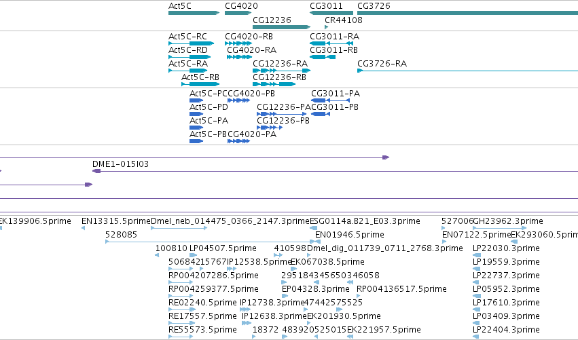Viewport: 578px width, 340px height.
Task: Select the DME1-015I03 BAC label
Action: tap(120, 164)
